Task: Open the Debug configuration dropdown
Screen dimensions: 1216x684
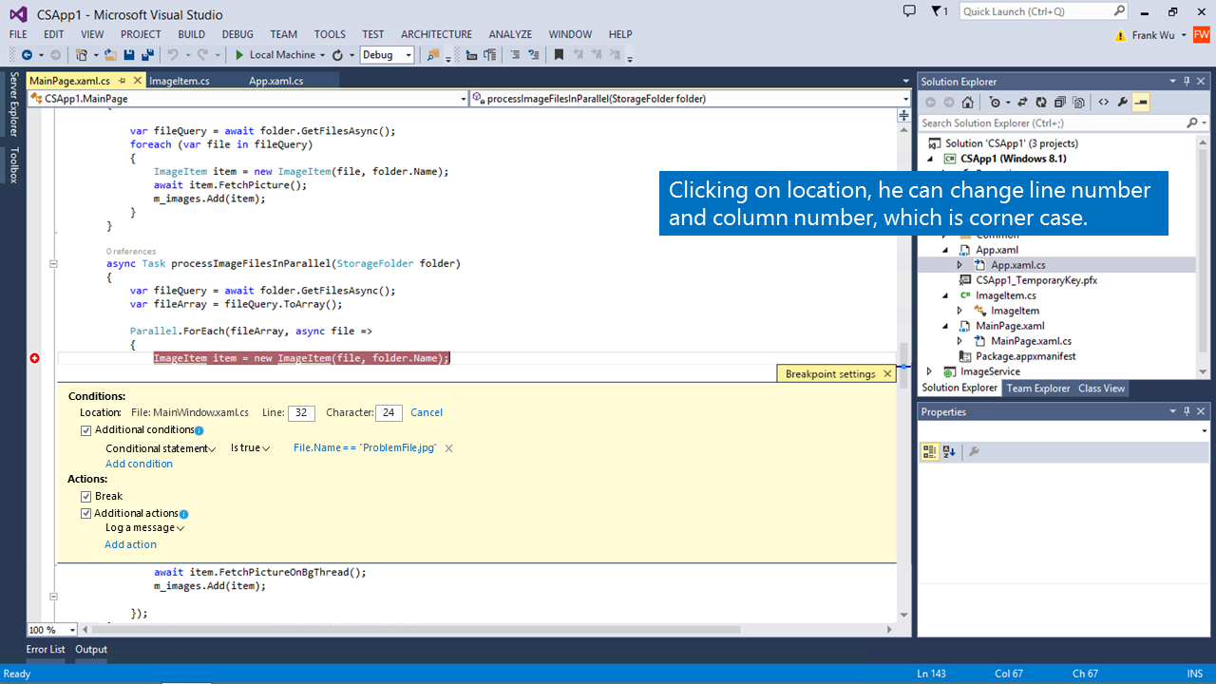Action: [x=387, y=55]
